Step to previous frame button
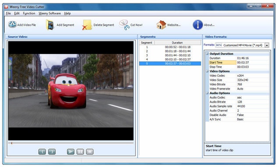Viewport: 279px width, 167px height. (x=42, y=152)
